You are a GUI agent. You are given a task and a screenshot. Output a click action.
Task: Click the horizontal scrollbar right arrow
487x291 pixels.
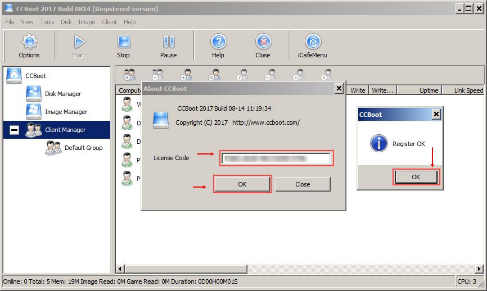(479, 269)
